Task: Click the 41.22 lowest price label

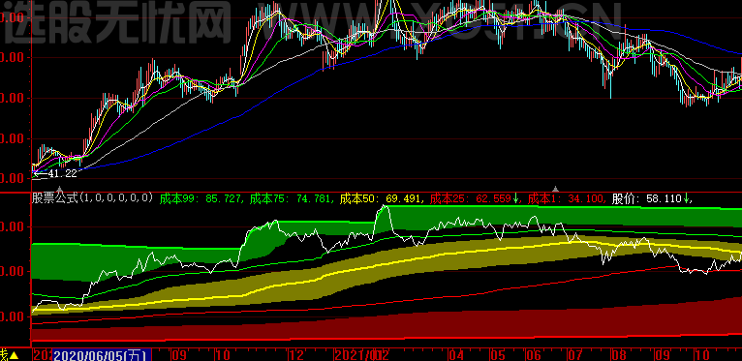Action: [62, 173]
